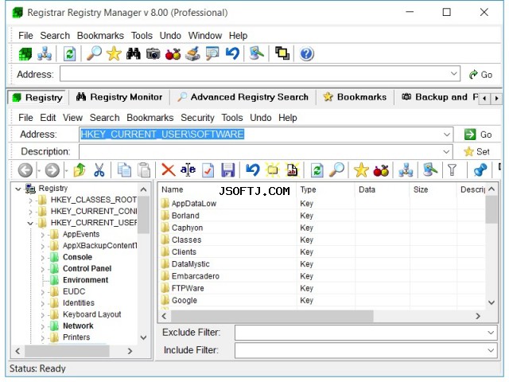Image resolution: width=509 pixels, height=382 pixels.
Task: Click the Set description button
Action: (477, 152)
